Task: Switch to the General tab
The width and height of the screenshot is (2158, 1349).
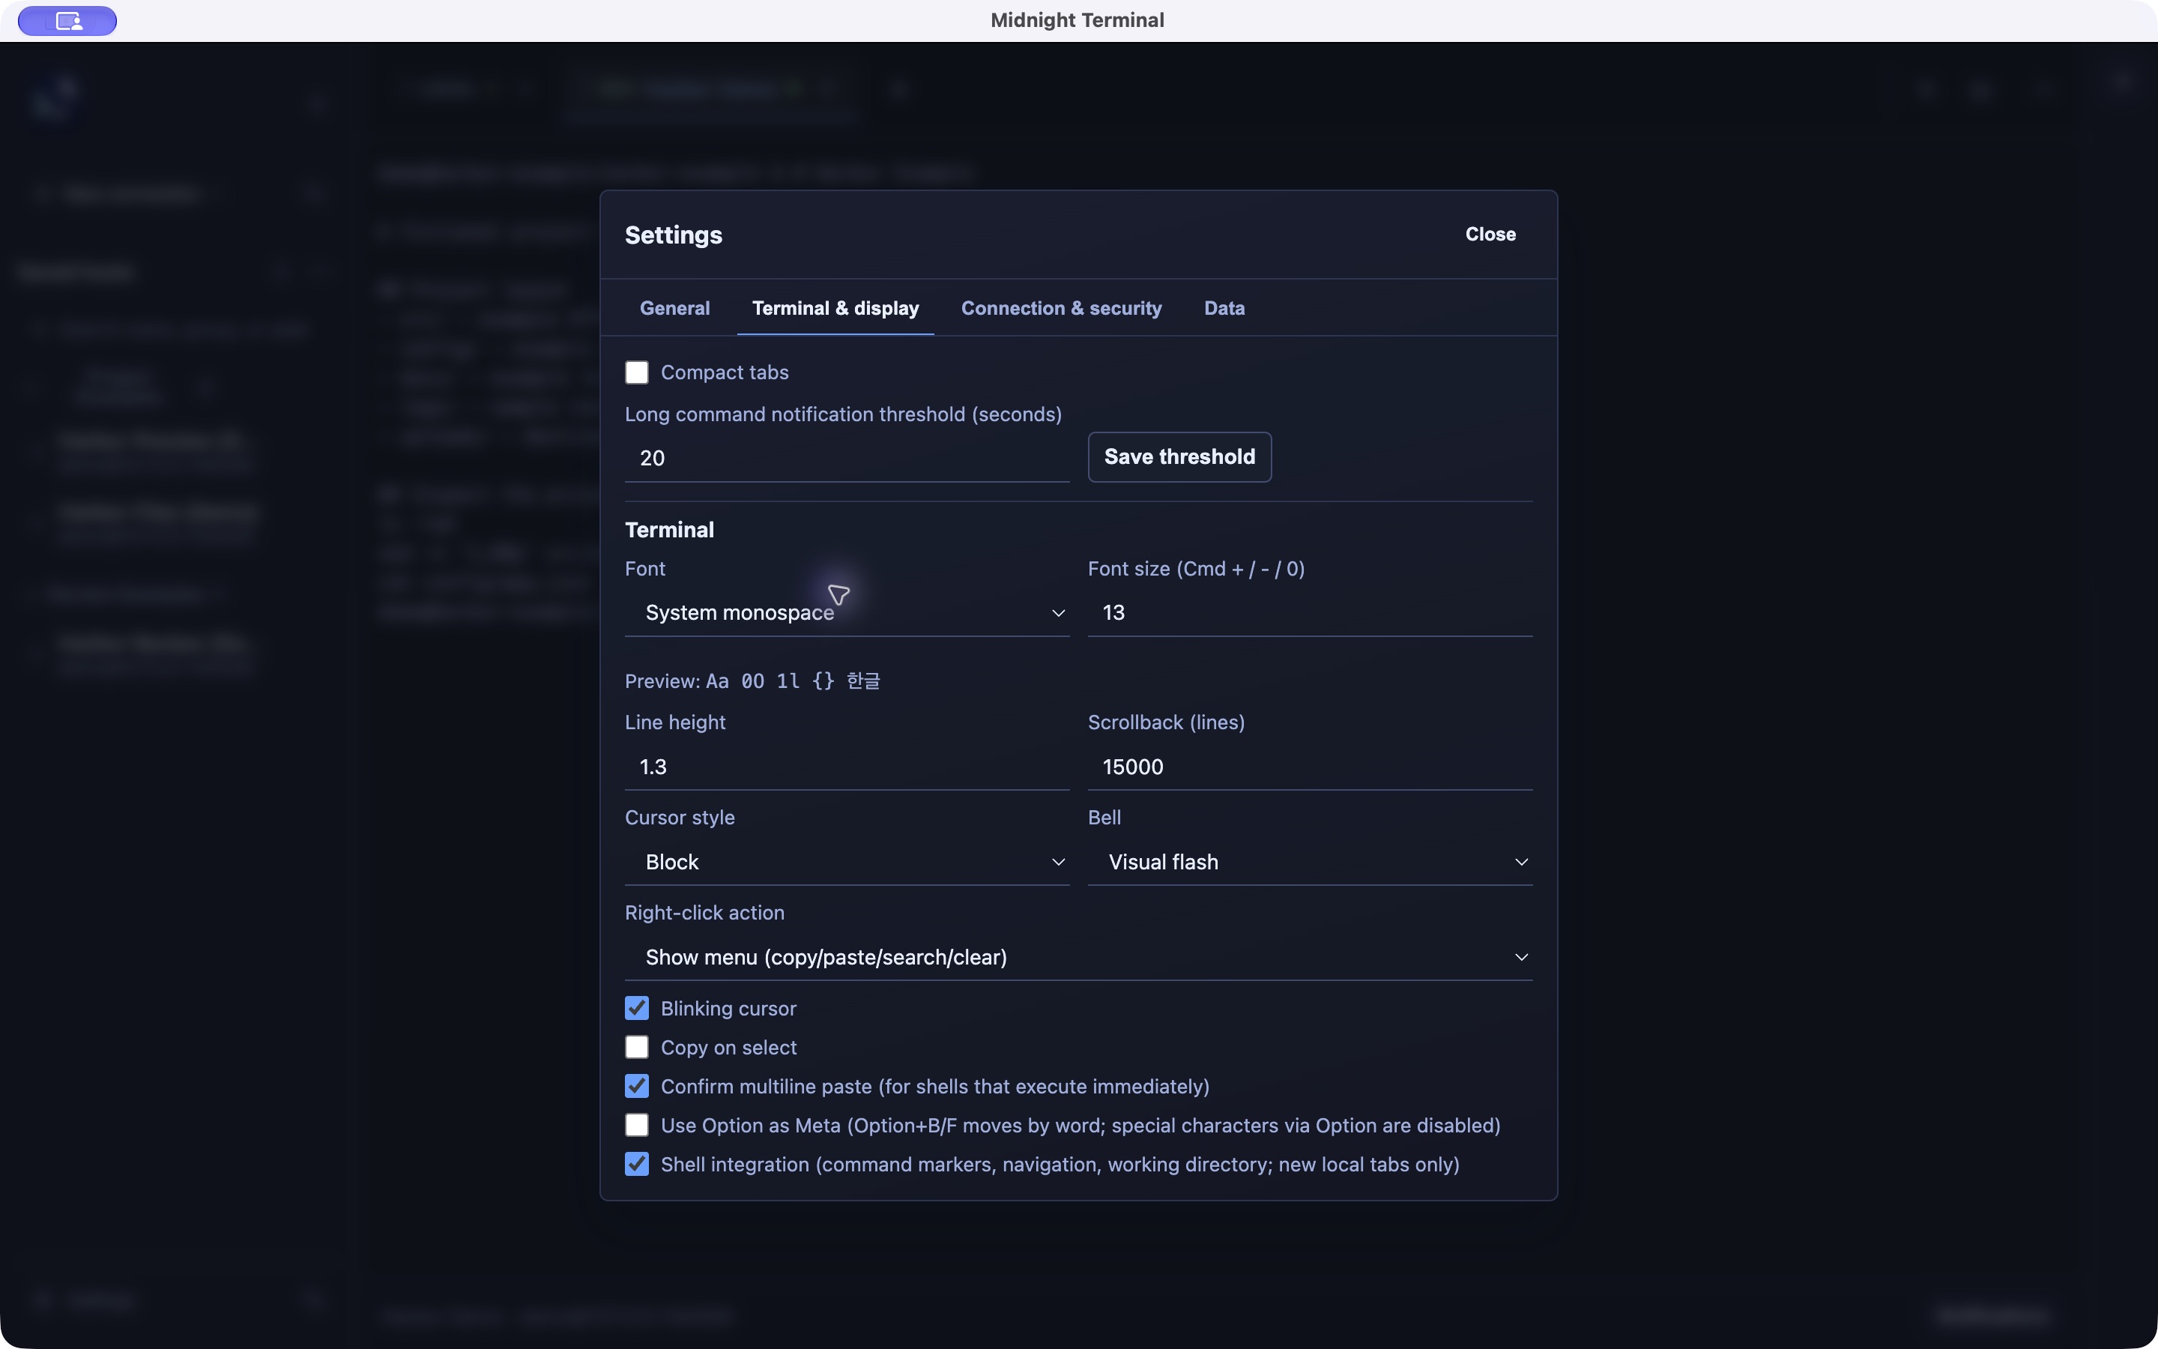Action: click(x=675, y=308)
